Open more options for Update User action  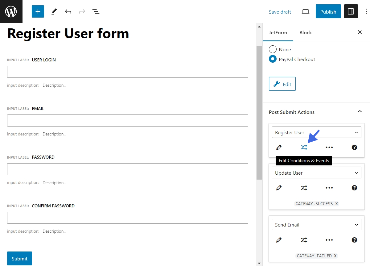(329, 188)
